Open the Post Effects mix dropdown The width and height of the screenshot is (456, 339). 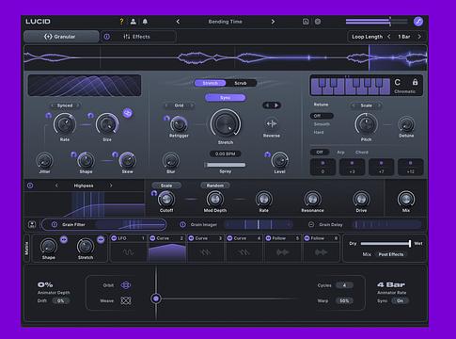[x=391, y=254]
